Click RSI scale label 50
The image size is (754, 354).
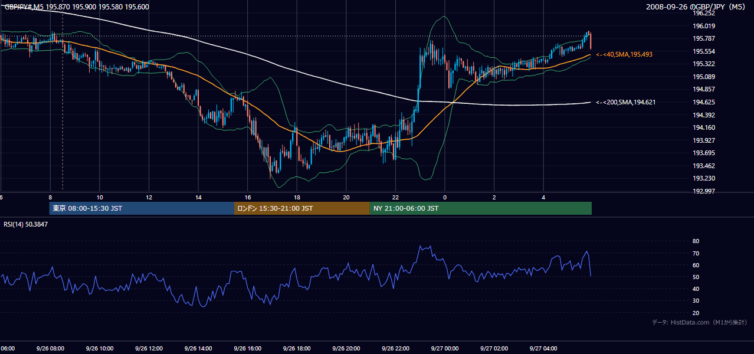pyautogui.click(x=696, y=277)
